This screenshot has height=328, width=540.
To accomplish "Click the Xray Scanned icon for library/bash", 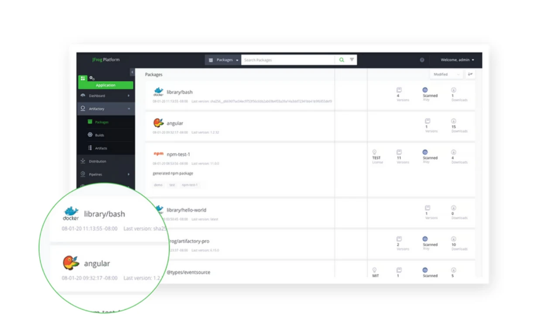I will click(425, 90).
